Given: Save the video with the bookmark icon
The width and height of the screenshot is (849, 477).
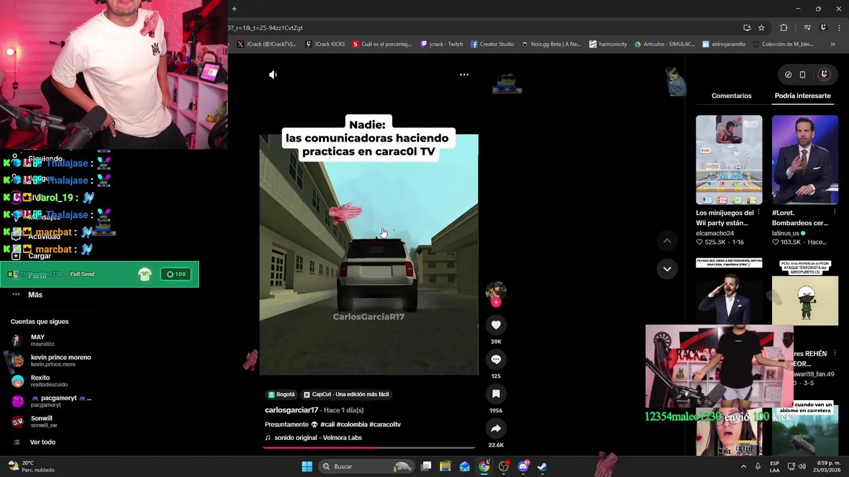Looking at the screenshot, I should 495,394.
